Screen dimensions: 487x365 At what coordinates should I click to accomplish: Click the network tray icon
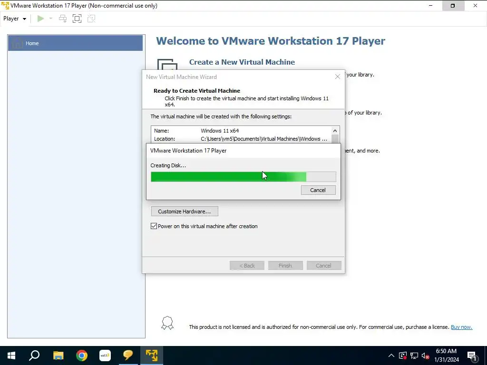click(x=414, y=355)
